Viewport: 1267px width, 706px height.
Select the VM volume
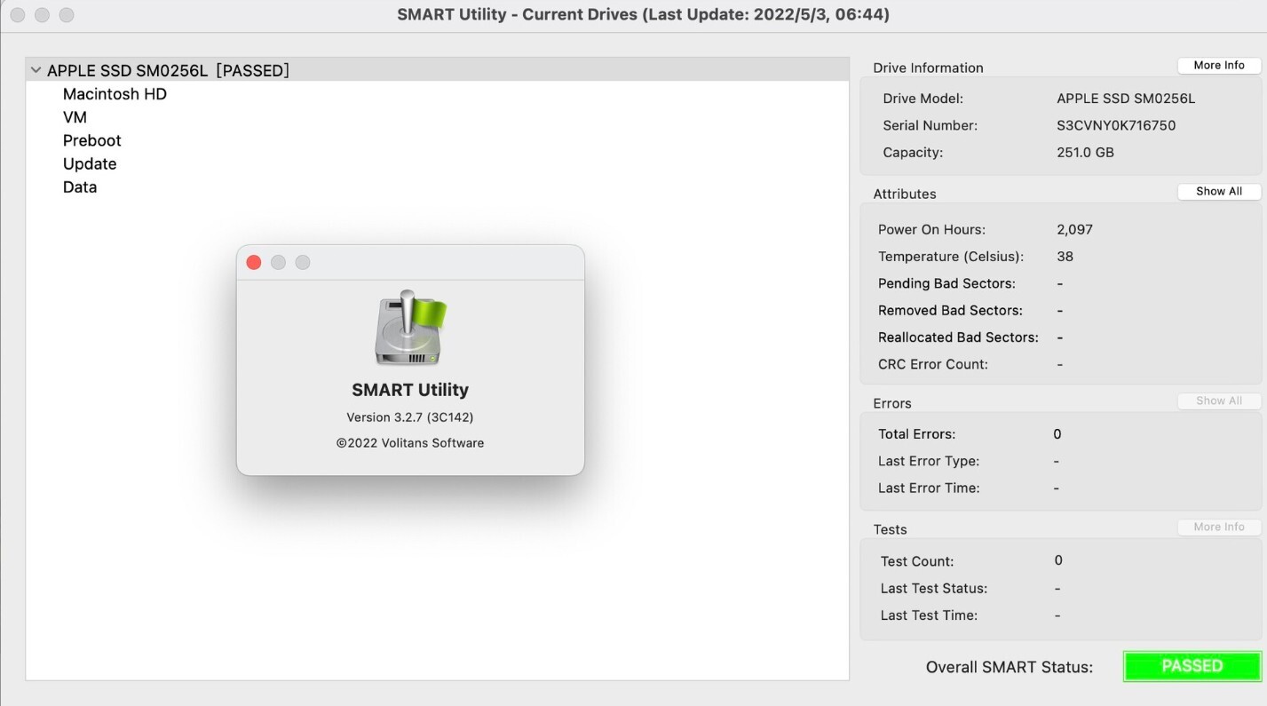[x=75, y=117]
